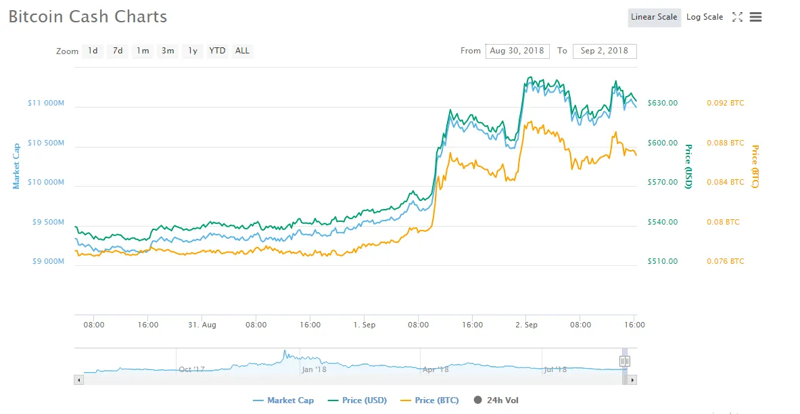This screenshot has height=414, width=800.
Task: Click the 0.084 BTC axis label
Action: coord(725,182)
